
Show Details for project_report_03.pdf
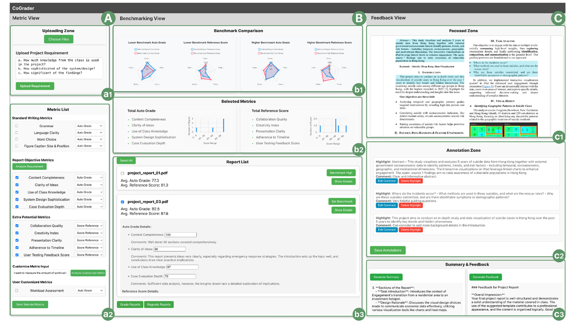tap(343, 210)
